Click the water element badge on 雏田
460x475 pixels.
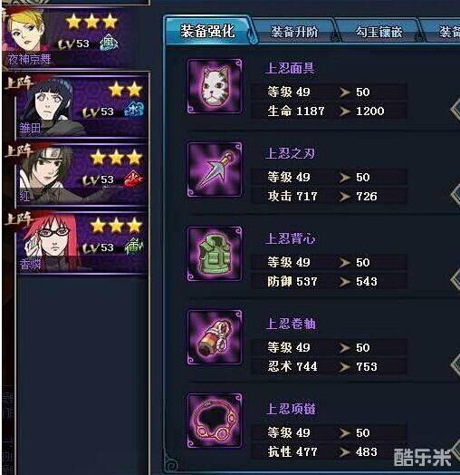click(133, 110)
